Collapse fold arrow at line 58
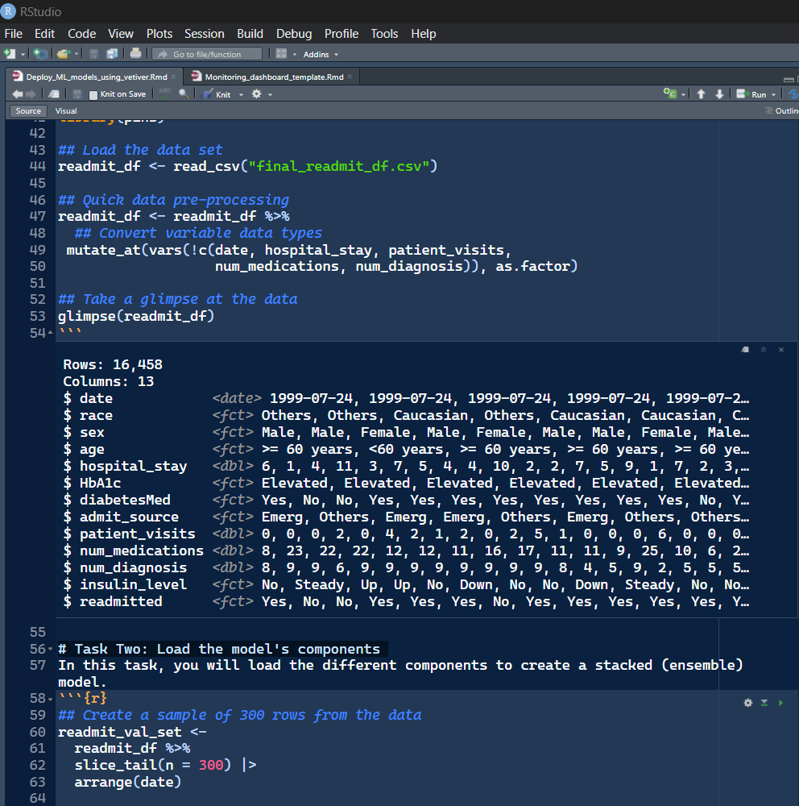Viewport: 799px width, 806px height. tap(50, 699)
